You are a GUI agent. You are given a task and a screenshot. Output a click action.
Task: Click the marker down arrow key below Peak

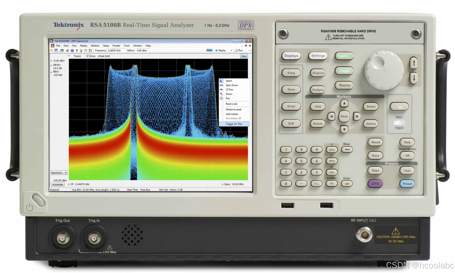click(x=344, y=130)
